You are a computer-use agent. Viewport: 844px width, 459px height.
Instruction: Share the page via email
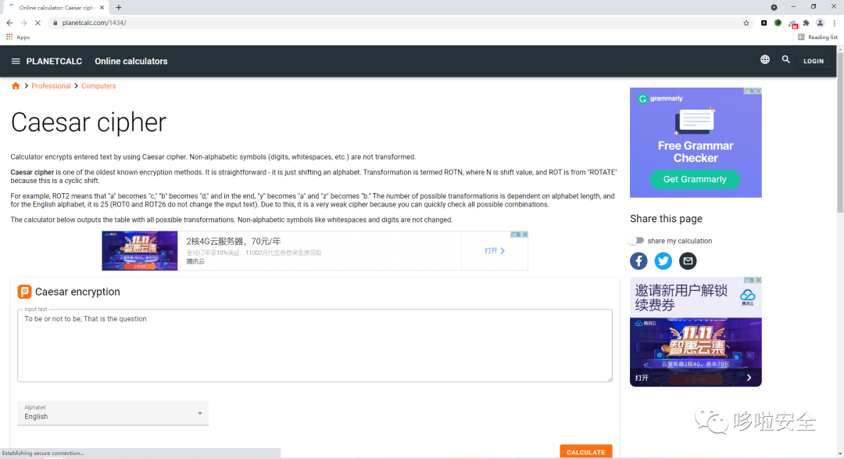coord(688,260)
